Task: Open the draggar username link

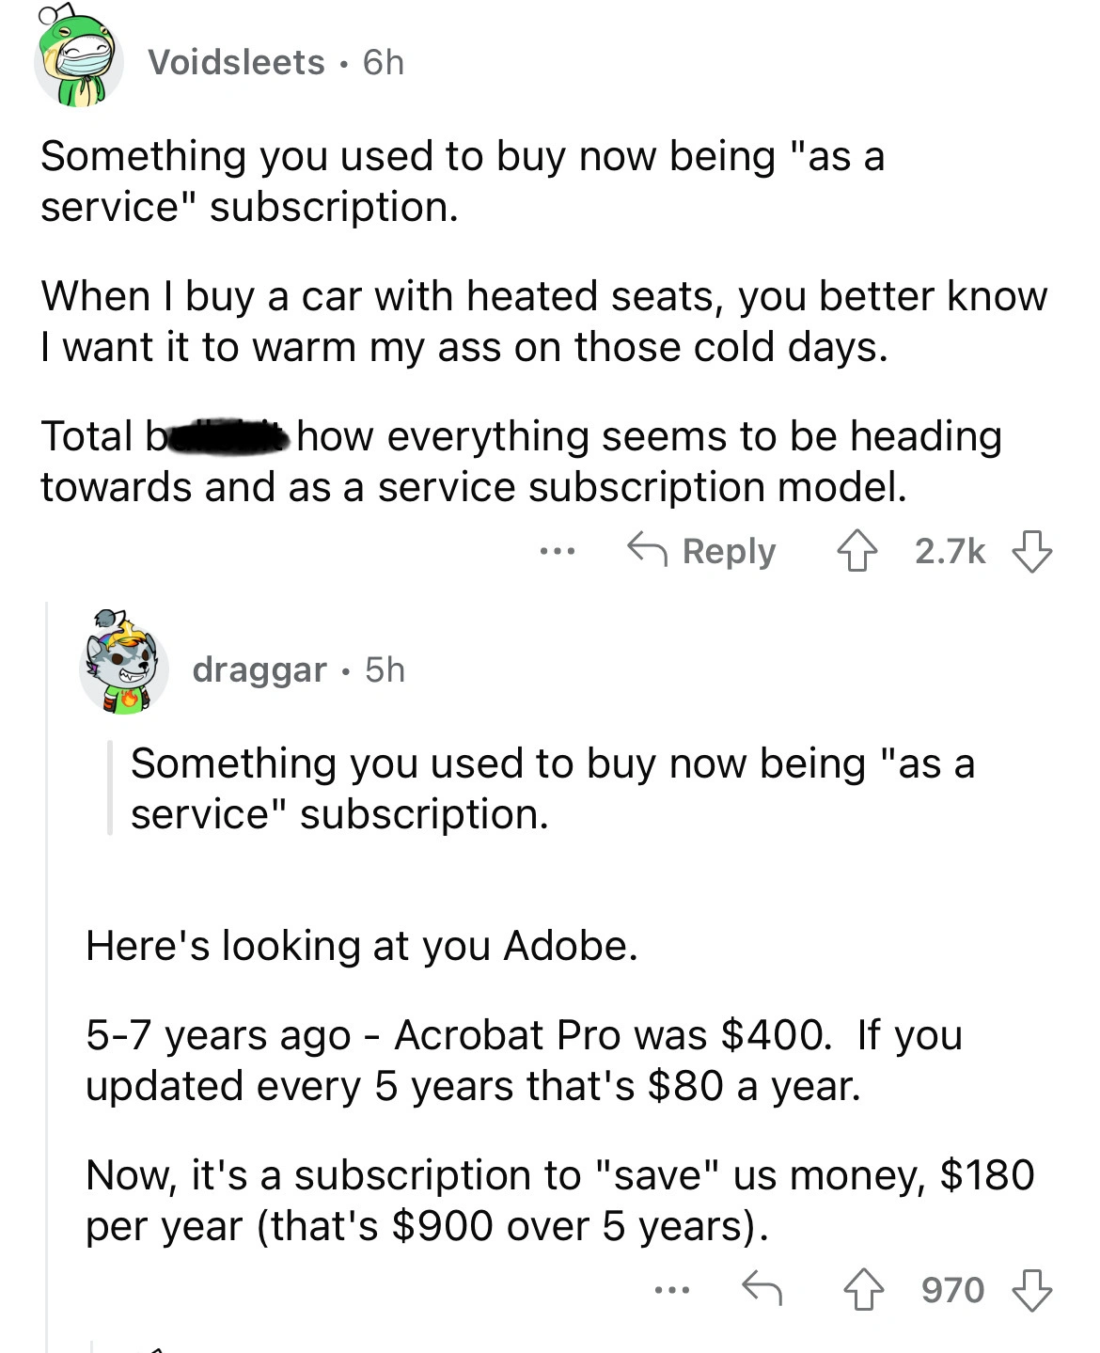Action: (259, 669)
